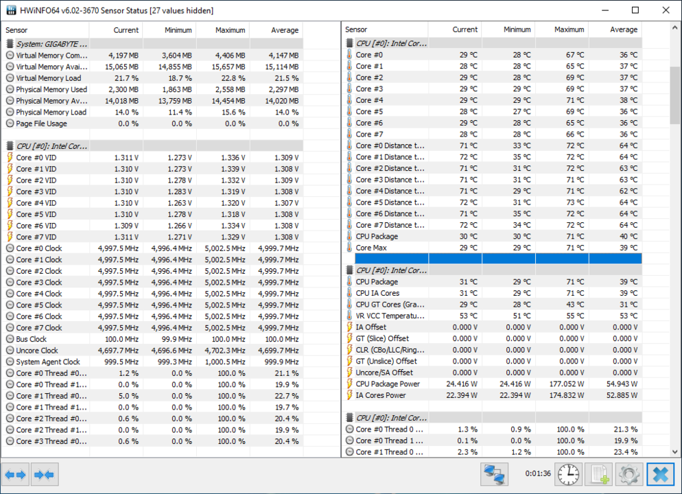Viewport: 682px width, 494px height.
Task: Open sensor settings gear icon
Action: 629,474
